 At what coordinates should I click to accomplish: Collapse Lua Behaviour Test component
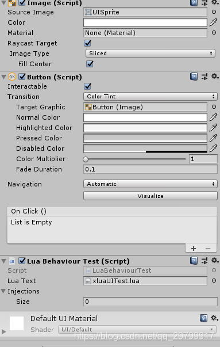click(3, 261)
